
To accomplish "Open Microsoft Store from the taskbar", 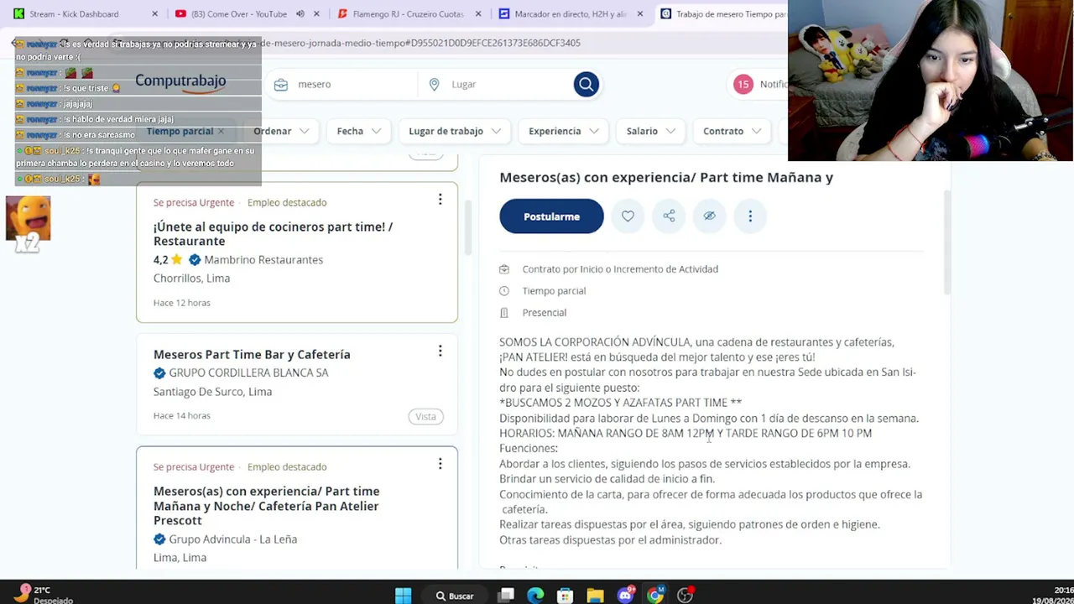I will 566,596.
